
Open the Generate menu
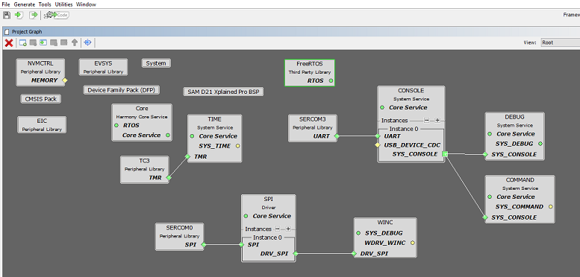point(25,4)
